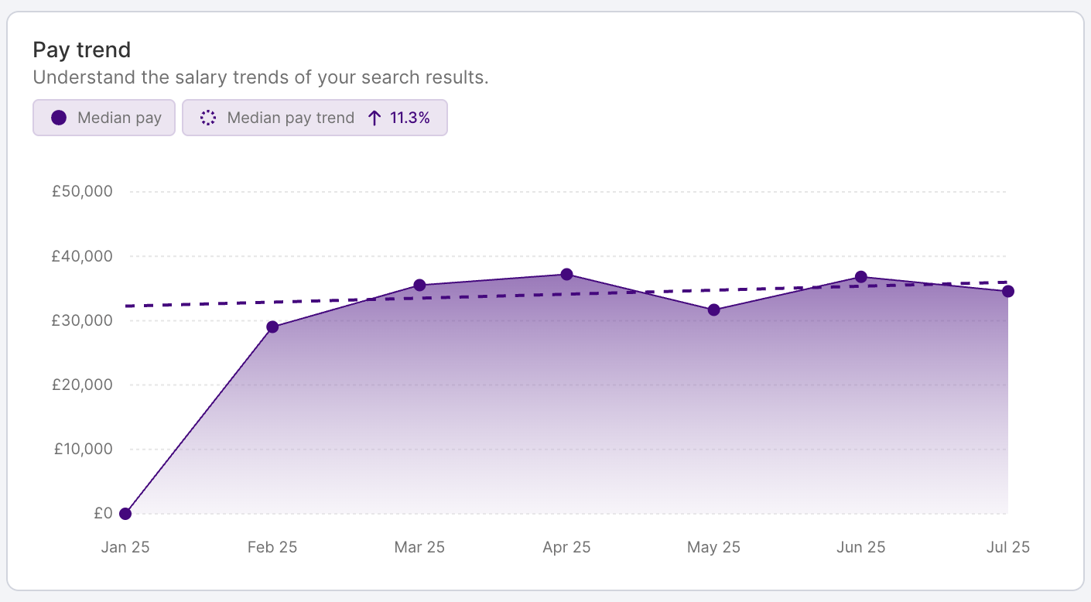Click the 'Understand the salary trends' subtitle
The image size is (1091, 602).
click(261, 78)
